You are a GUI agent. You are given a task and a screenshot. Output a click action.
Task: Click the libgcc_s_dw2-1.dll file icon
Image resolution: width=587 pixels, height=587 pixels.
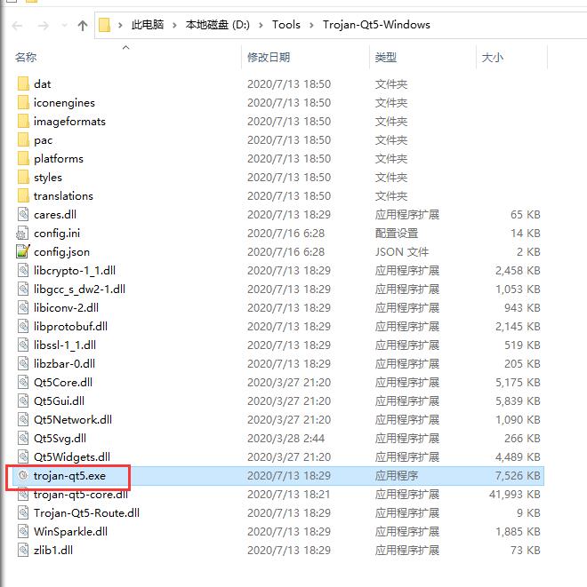click(x=23, y=289)
